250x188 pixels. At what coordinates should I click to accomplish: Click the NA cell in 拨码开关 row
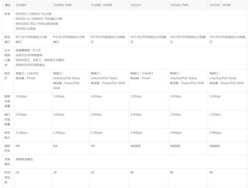(x=17, y=146)
